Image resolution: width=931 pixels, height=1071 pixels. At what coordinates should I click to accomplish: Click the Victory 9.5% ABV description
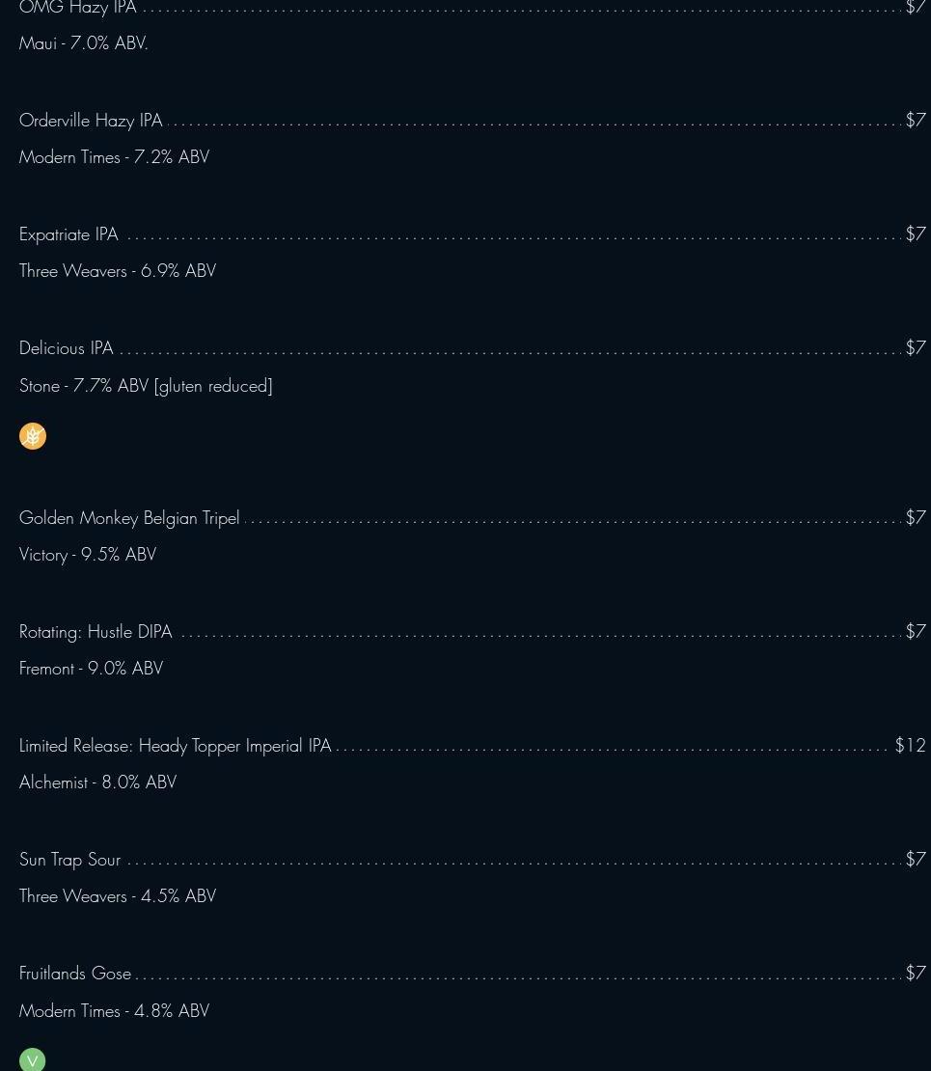pos(88,555)
